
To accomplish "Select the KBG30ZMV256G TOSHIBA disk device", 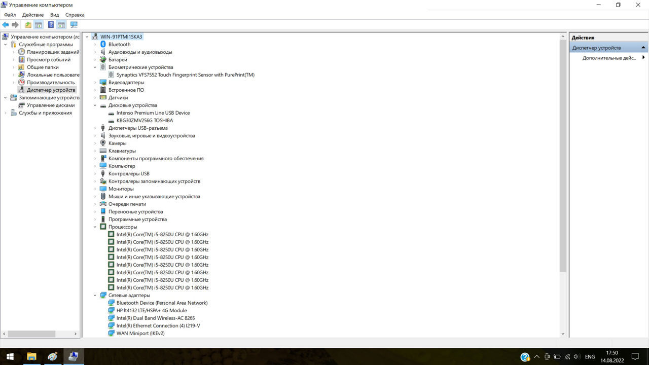I will point(145,121).
